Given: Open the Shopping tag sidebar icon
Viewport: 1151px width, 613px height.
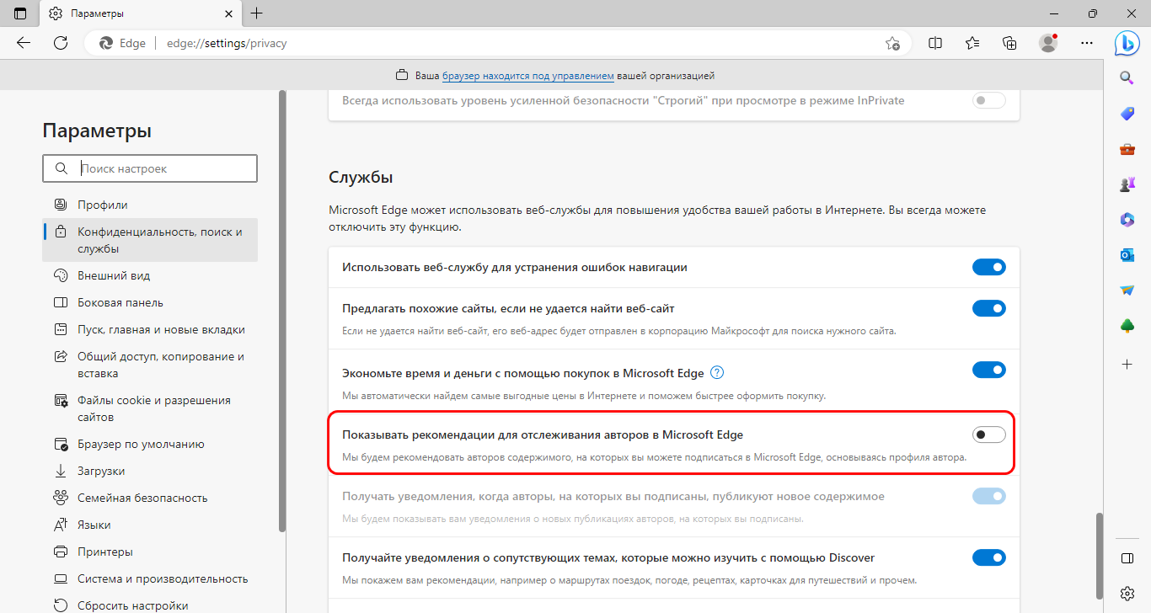Looking at the screenshot, I should point(1127,114).
